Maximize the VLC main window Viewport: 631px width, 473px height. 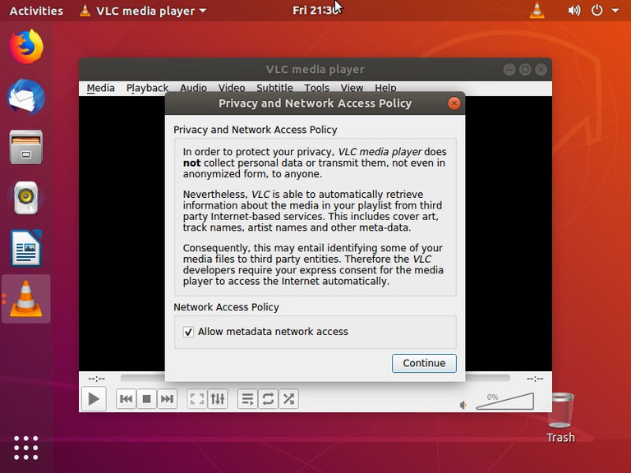(x=525, y=70)
